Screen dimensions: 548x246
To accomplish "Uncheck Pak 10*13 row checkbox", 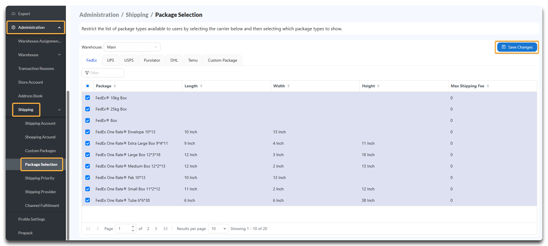I will tap(88, 178).
